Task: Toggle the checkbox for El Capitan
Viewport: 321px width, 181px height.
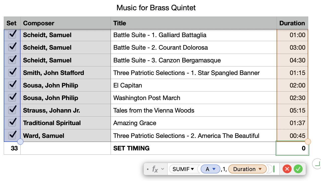Action: click(12, 85)
